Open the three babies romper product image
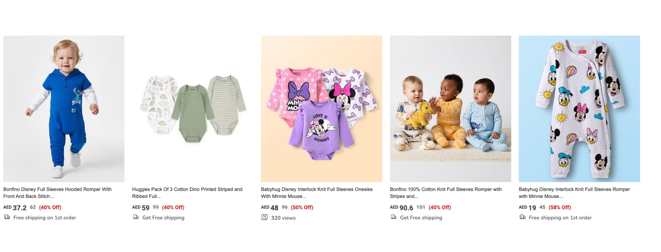This screenshot has height=252, width=661. pyautogui.click(x=450, y=108)
